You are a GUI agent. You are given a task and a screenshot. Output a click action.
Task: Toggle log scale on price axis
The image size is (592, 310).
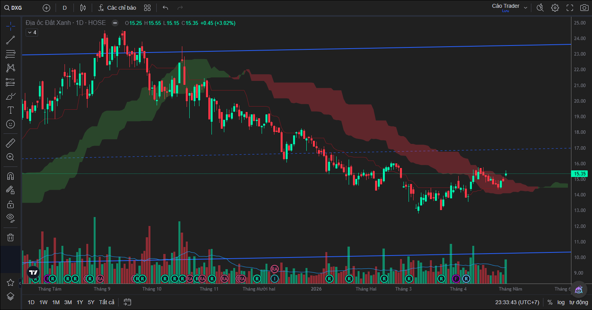[561, 302]
